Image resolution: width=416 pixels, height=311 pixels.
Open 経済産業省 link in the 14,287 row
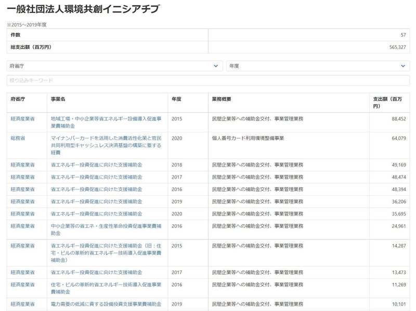22,246
